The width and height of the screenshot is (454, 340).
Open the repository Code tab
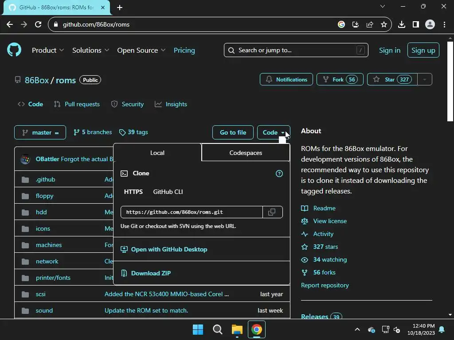click(x=31, y=104)
